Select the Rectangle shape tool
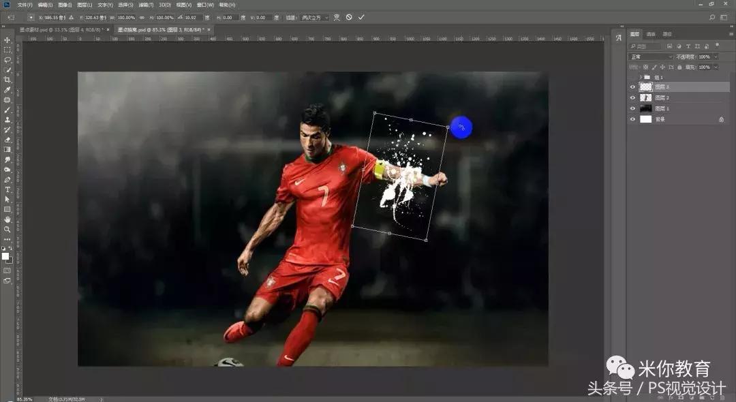 coord(7,210)
